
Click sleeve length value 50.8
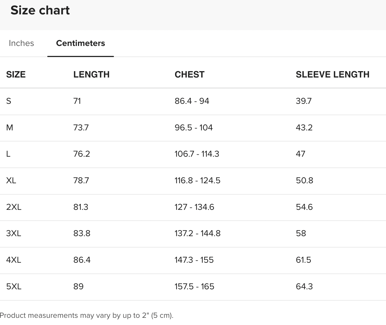(304, 180)
